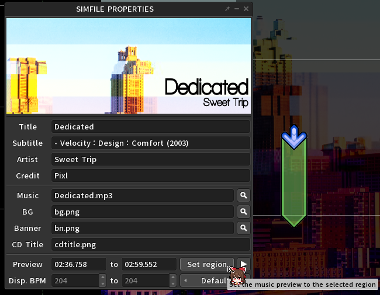Browse for the Music file
The image size is (380, 295).
(244, 195)
